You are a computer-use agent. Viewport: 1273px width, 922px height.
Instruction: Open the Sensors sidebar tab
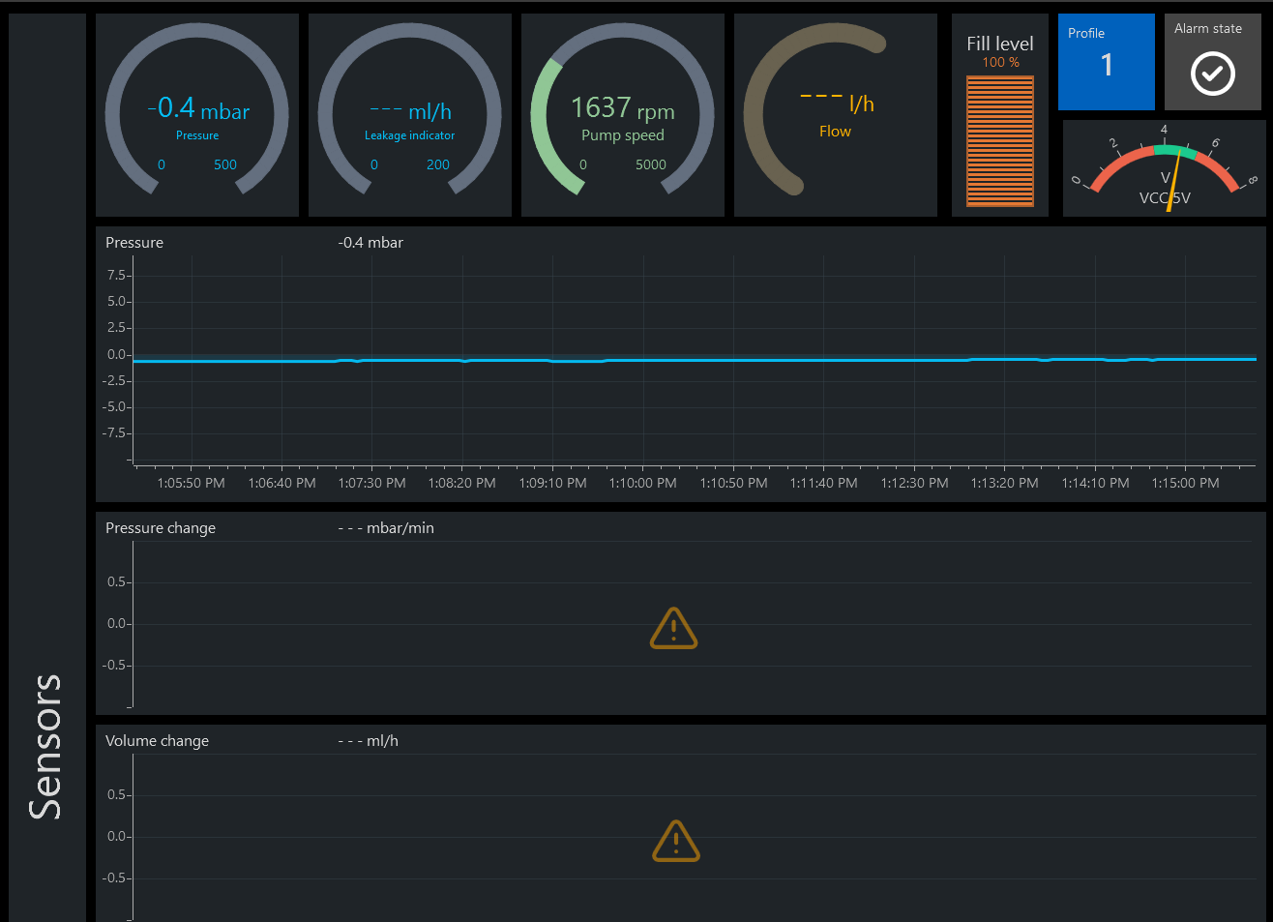[45, 746]
